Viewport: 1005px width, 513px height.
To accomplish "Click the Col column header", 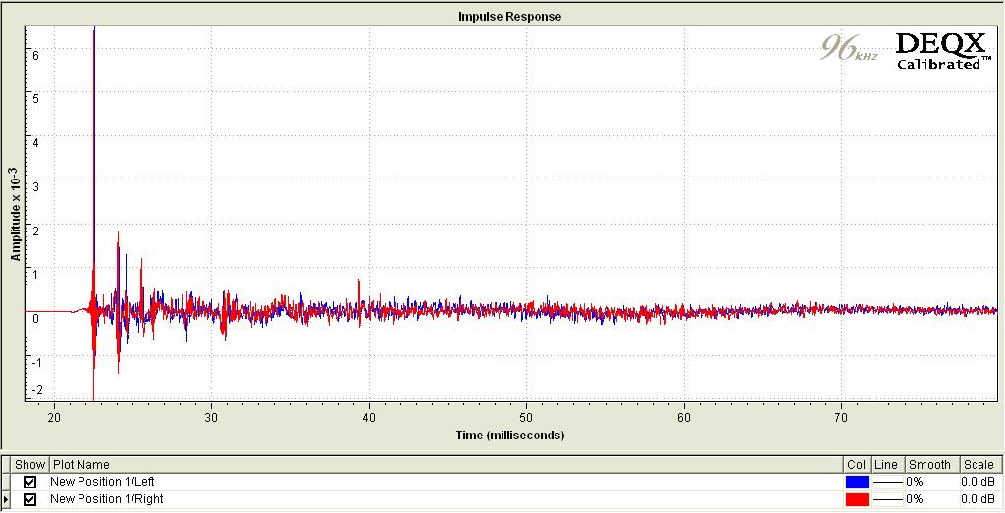I will (x=856, y=465).
